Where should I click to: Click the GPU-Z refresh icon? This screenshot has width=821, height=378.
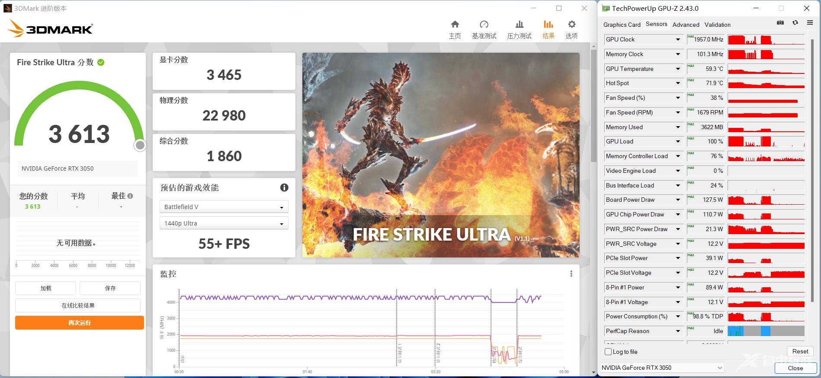(795, 23)
